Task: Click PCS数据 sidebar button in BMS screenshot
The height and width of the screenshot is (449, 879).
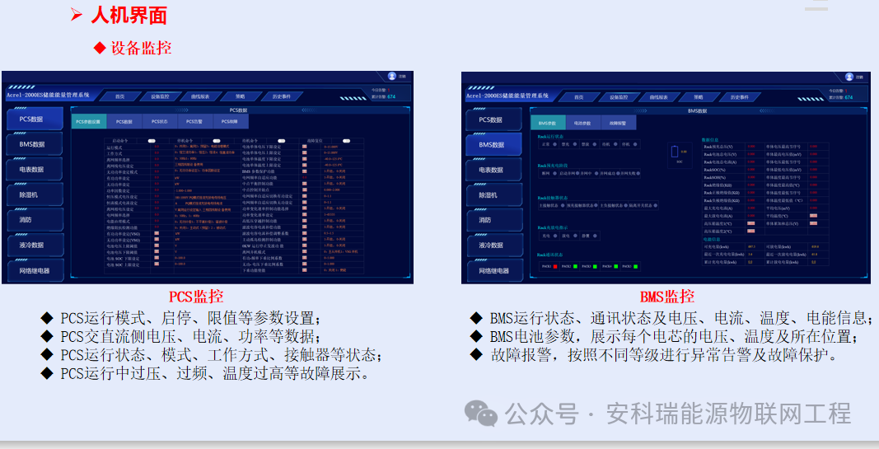Action: pyautogui.click(x=493, y=120)
